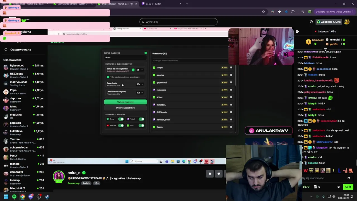Click the keyword field containing !kosa

(125, 58)
